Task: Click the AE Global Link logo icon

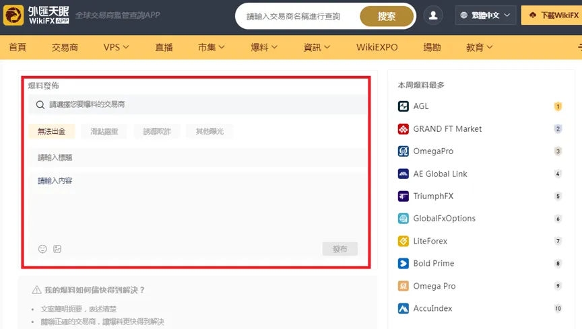Action: click(x=403, y=174)
